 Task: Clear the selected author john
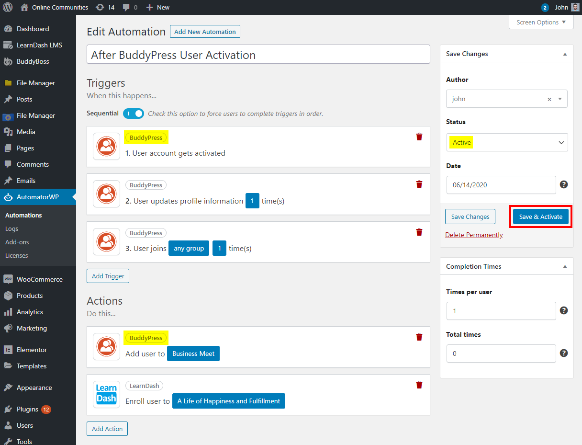pyautogui.click(x=549, y=99)
